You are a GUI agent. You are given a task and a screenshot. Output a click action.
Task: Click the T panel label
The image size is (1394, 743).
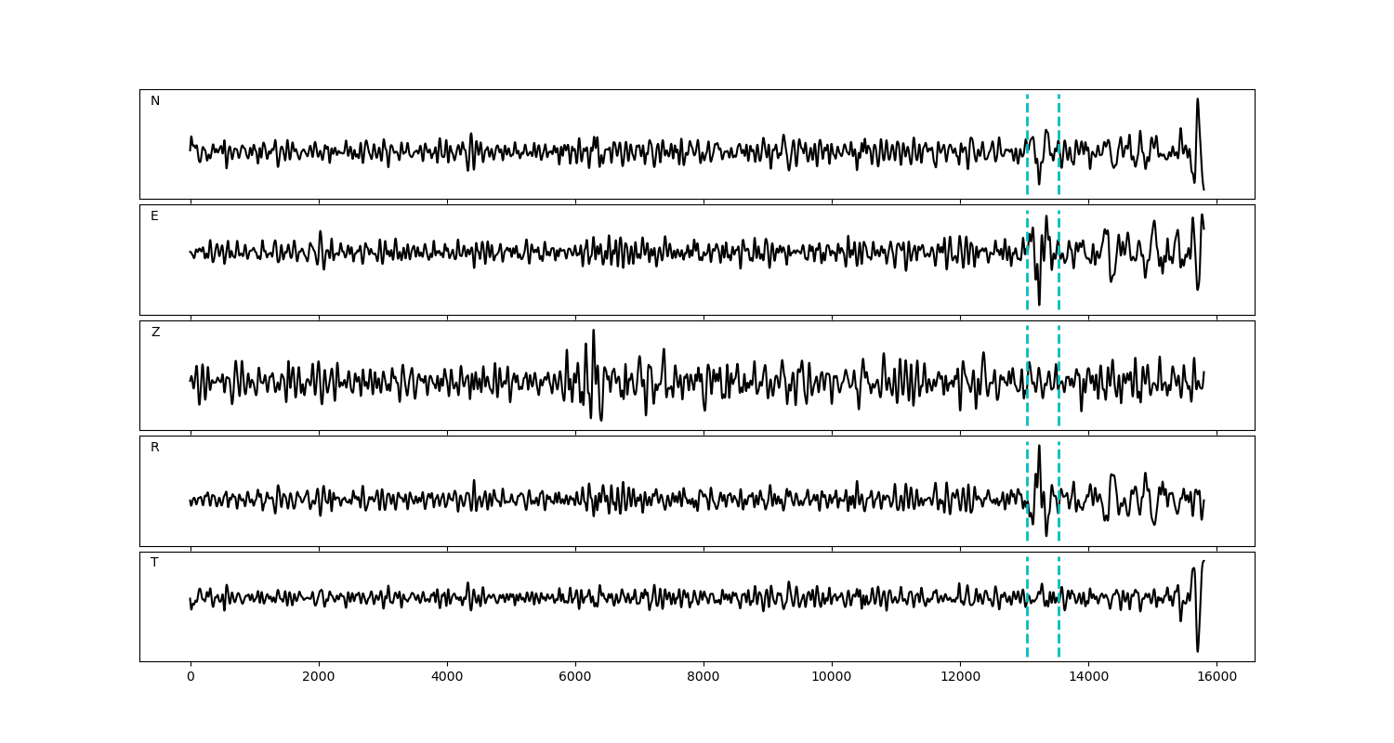154,563
